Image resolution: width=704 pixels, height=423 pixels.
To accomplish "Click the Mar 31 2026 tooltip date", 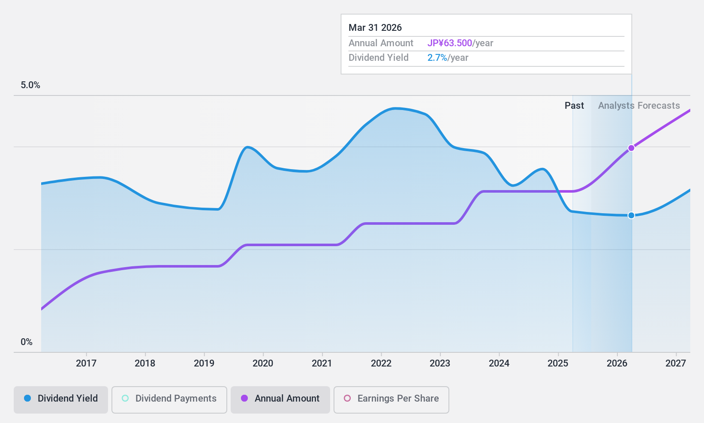I will click(x=375, y=28).
